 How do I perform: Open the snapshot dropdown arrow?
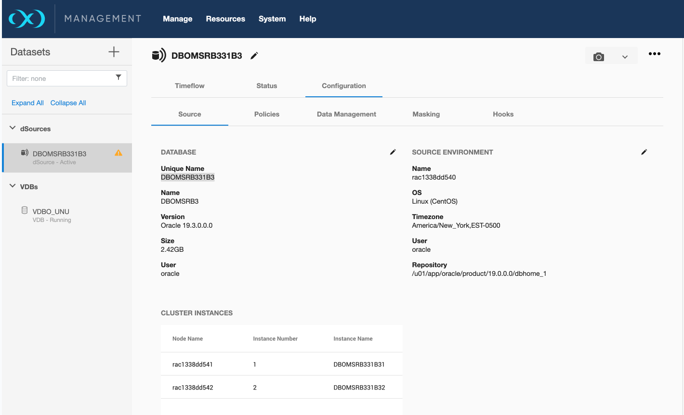pyautogui.click(x=625, y=57)
